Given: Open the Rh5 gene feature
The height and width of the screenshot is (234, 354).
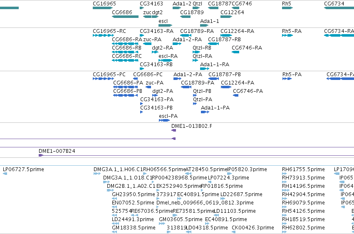Looking at the screenshot, I should click(x=287, y=8).
